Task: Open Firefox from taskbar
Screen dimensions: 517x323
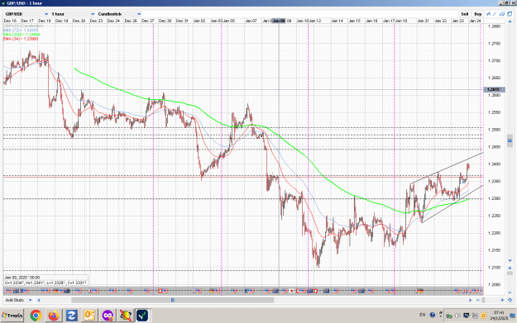Action: click(54, 316)
